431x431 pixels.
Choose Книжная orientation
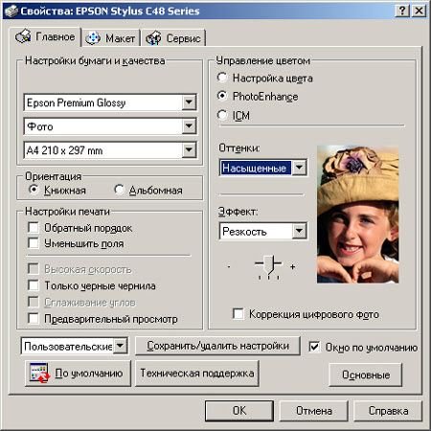[x=34, y=190]
